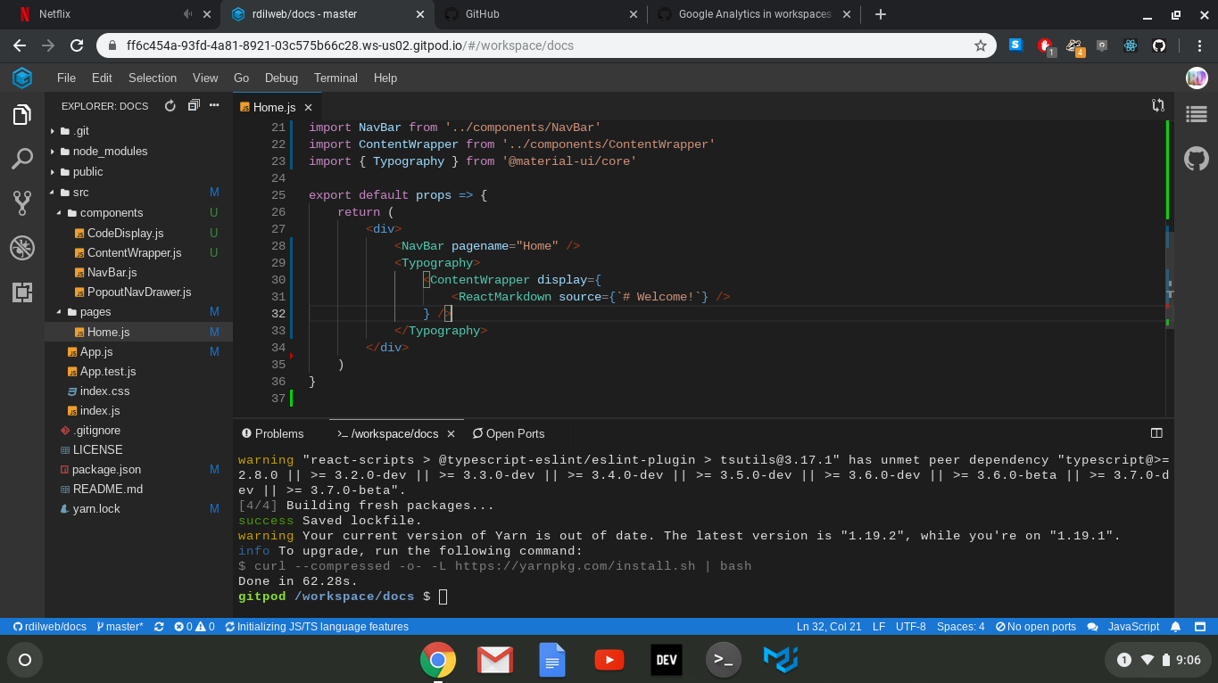Viewport: 1218px width, 683px height.
Task: Open the system tray clock area
Action: pyautogui.click(x=1157, y=660)
